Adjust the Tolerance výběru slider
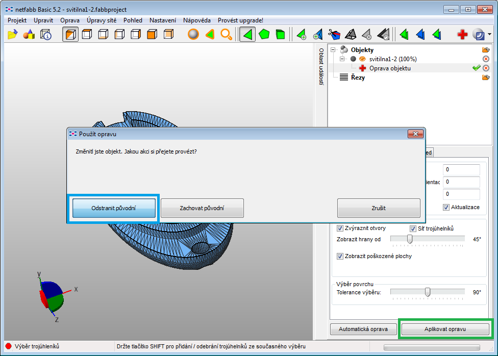The height and width of the screenshot is (356, 498). [428, 292]
